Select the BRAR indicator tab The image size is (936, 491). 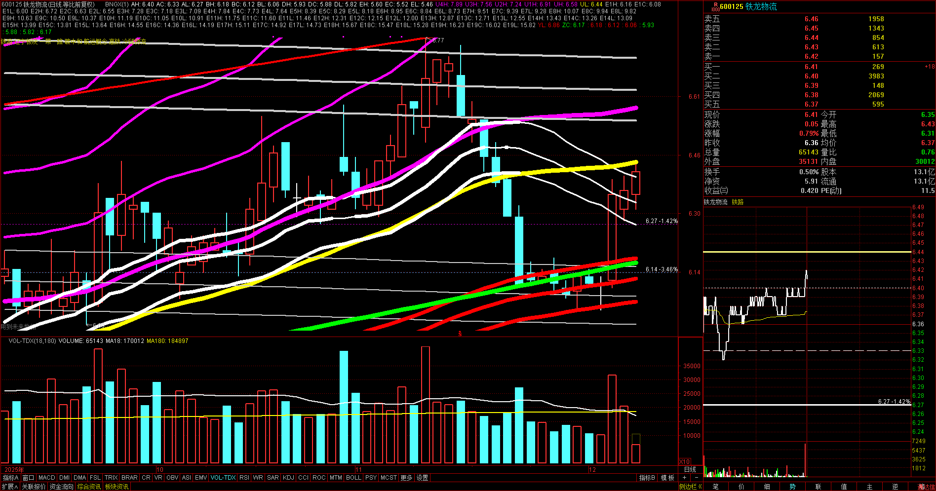[x=129, y=478]
